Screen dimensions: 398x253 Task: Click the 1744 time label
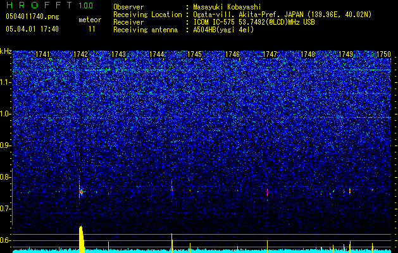157,54
